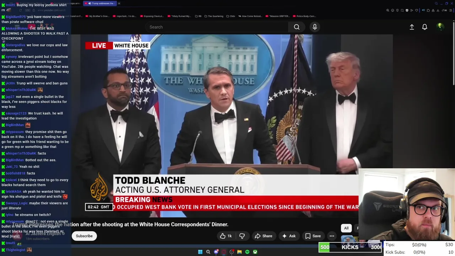The image size is (455, 256).
Task: Click the search tabs icon in the title bar
Action: pyautogui.click(x=436, y=3)
